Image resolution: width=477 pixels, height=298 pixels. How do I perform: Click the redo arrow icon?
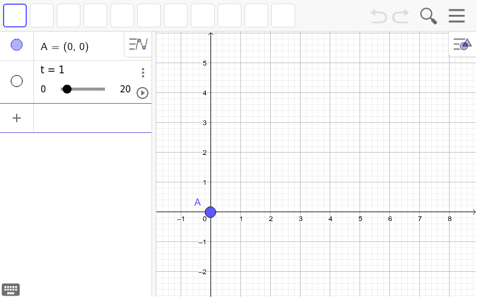[401, 16]
